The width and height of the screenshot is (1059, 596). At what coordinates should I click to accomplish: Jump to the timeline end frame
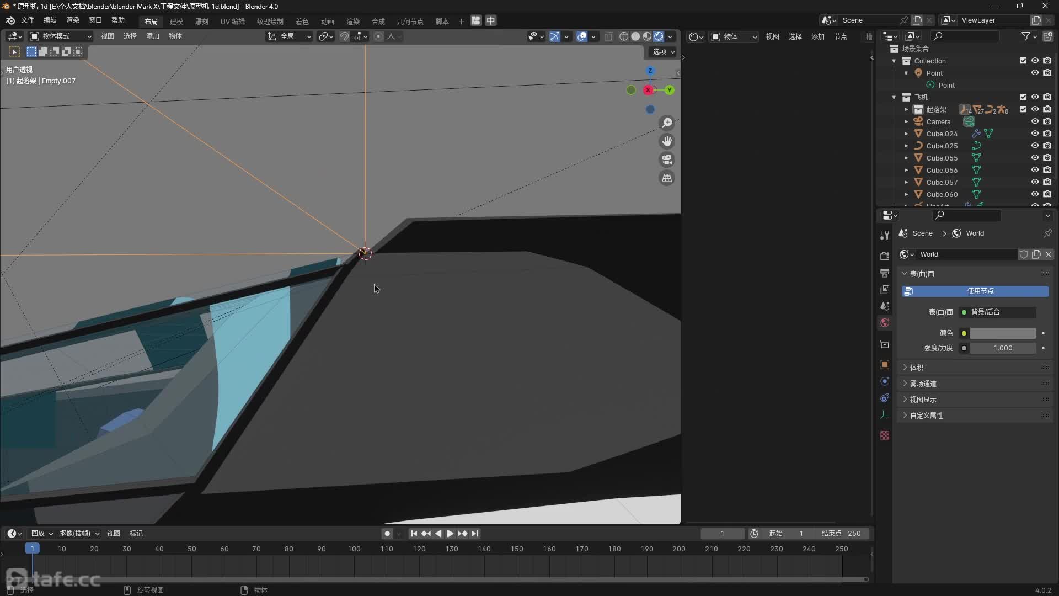tap(475, 534)
